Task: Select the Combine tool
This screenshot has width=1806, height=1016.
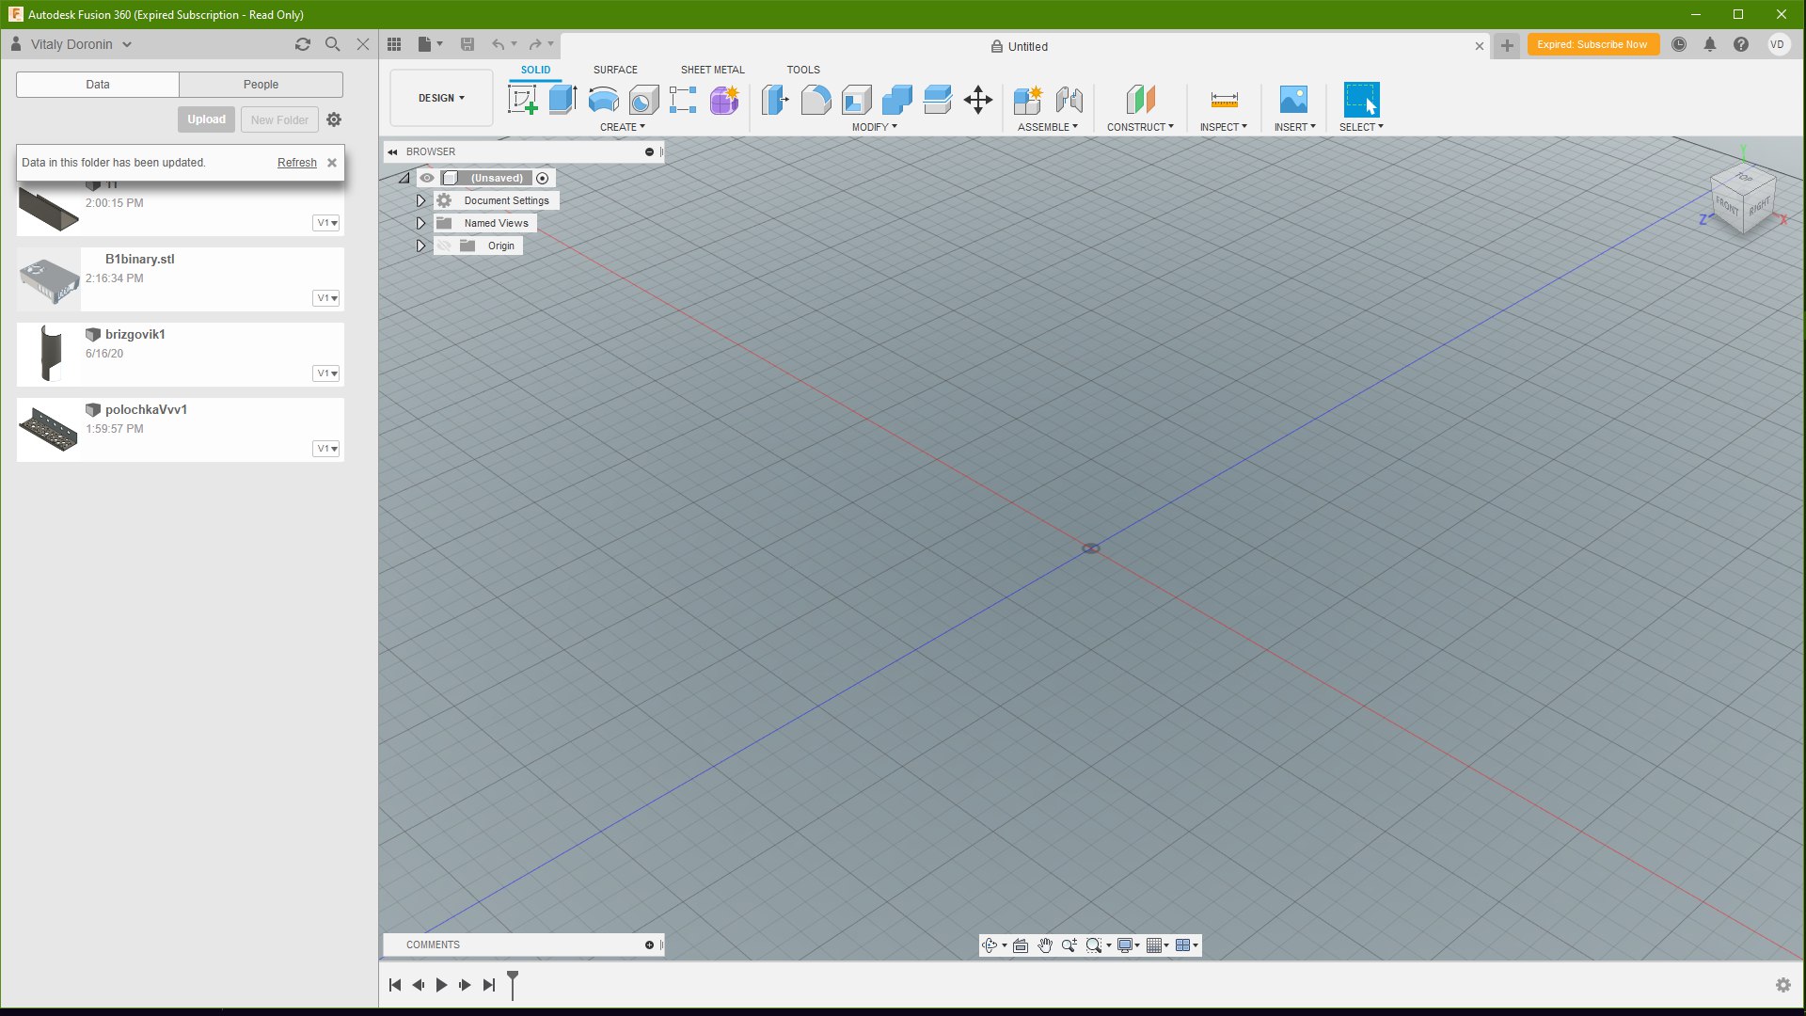Action: click(x=896, y=99)
